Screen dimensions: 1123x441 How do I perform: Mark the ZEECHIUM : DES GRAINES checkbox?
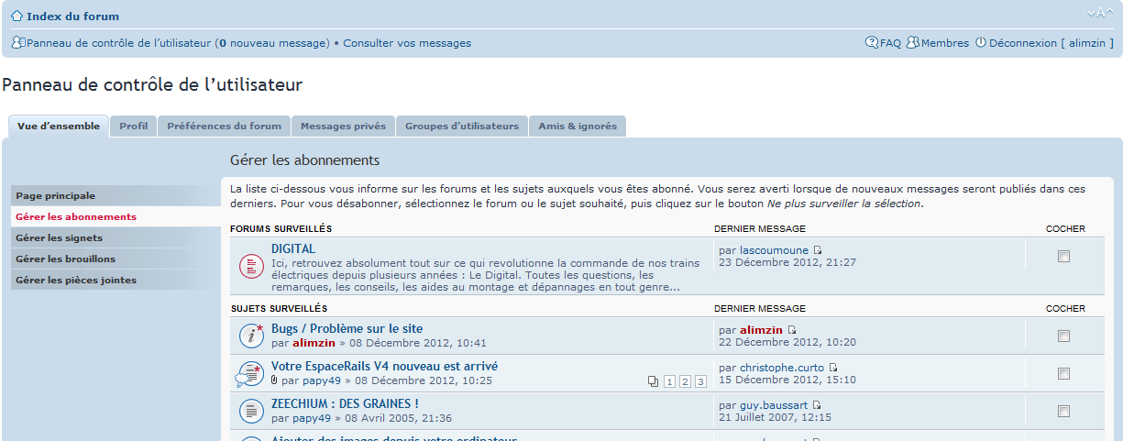click(1063, 411)
